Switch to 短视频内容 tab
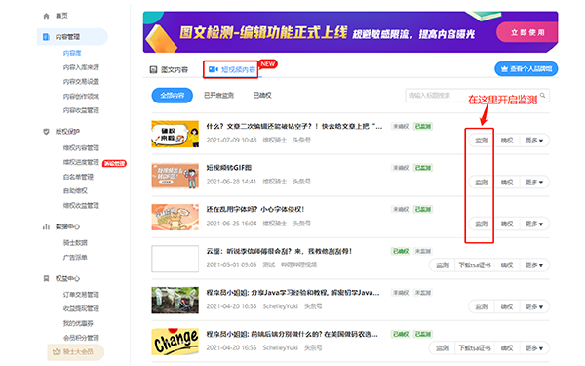The width and height of the screenshot is (585, 366). (232, 69)
